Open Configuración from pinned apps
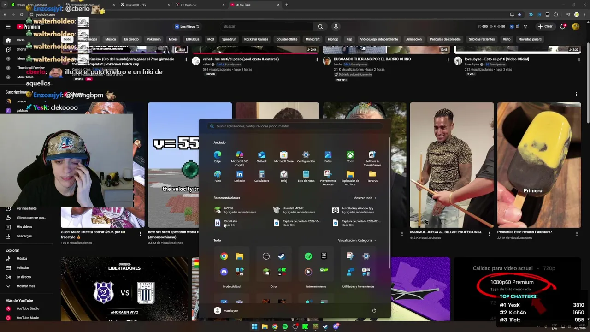 coord(306,157)
